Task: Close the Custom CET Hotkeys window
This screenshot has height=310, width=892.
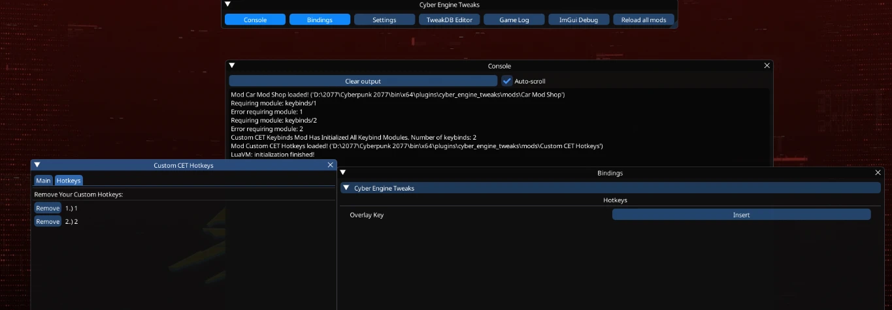Action: [x=331, y=165]
